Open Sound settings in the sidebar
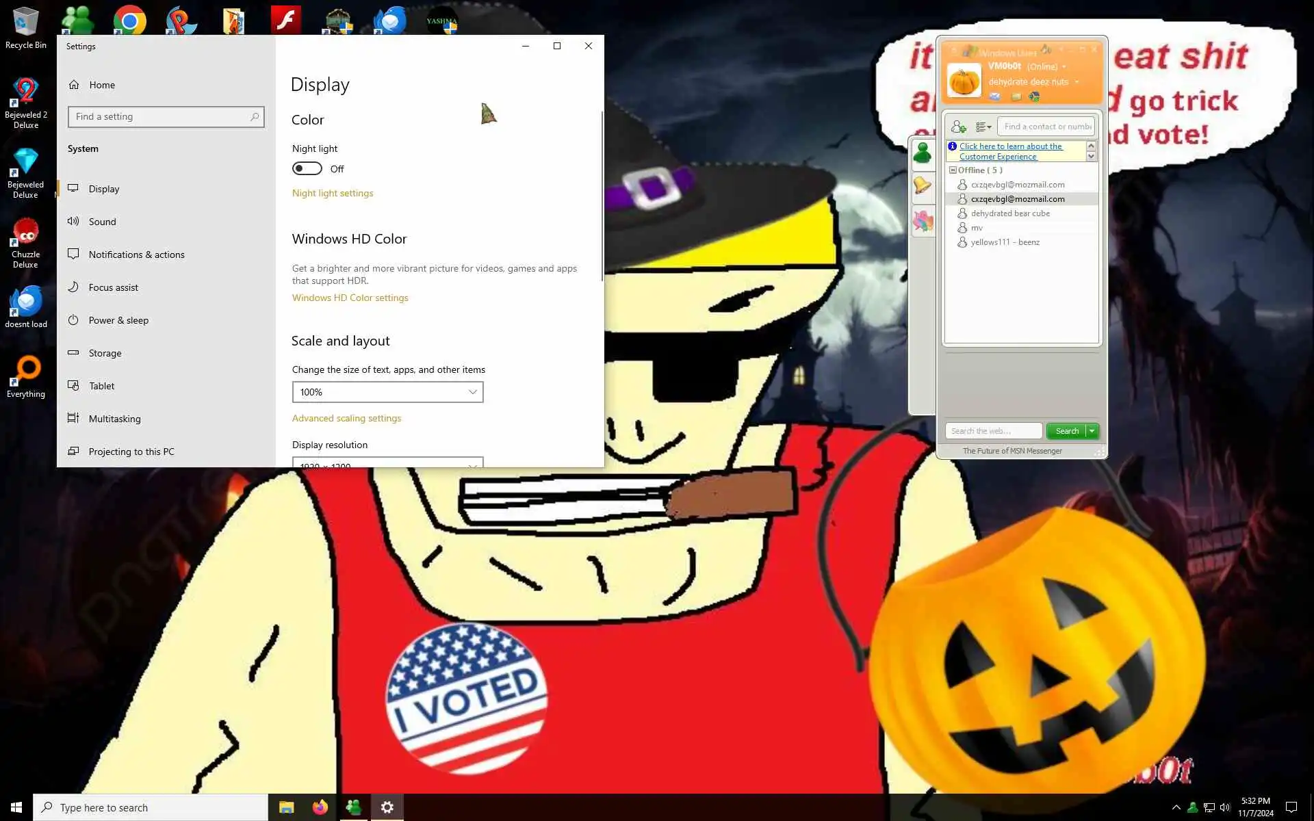 click(x=102, y=222)
